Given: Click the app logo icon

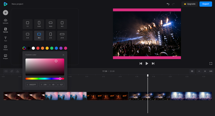Looking at the screenshot, I should pos(5,4).
